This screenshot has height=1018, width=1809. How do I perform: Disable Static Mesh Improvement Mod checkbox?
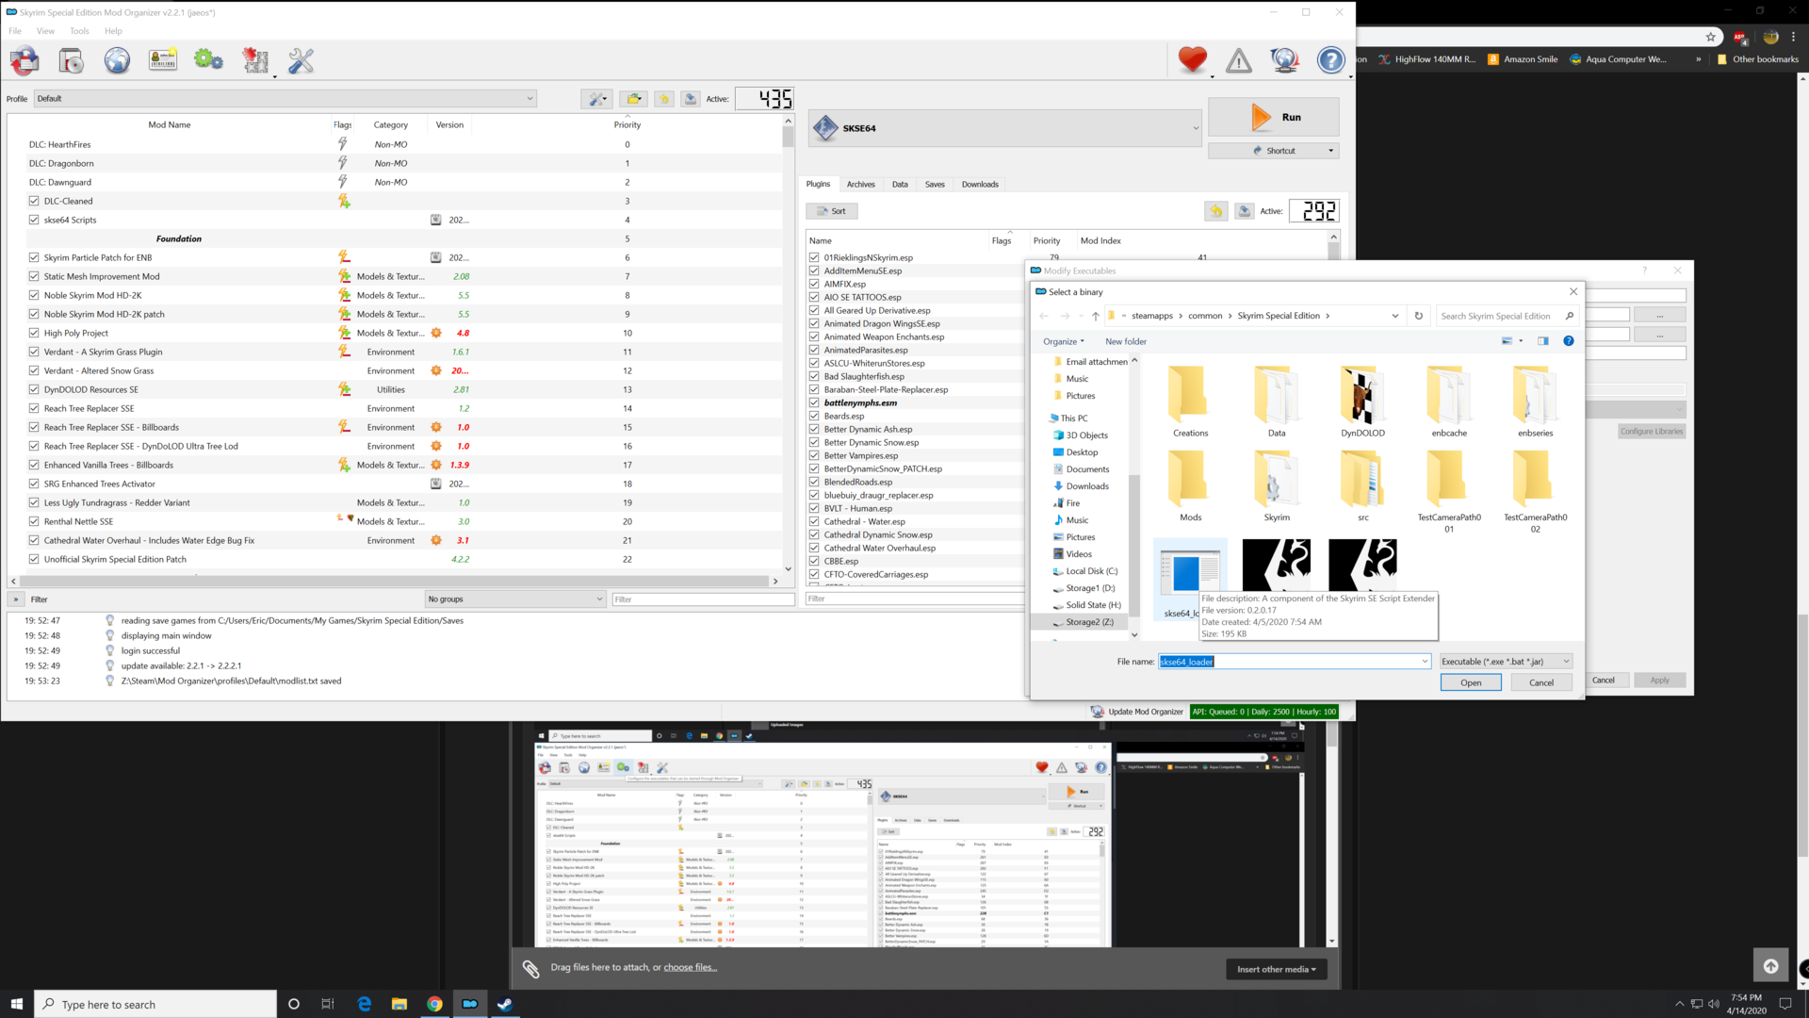click(x=34, y=276)
